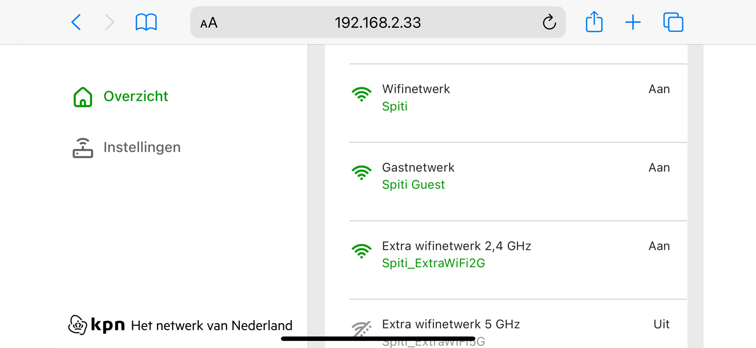Click the Extra wifinetwerk 5 GHz row
Screen dimensions: 756x348
point(451,324)
